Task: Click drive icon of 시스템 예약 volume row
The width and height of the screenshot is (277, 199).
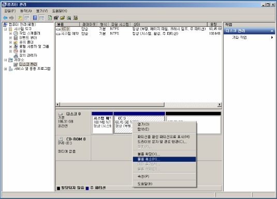Action: [x=58, y=34]
